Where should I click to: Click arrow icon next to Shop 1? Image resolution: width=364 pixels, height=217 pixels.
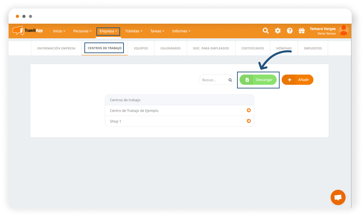249,121
